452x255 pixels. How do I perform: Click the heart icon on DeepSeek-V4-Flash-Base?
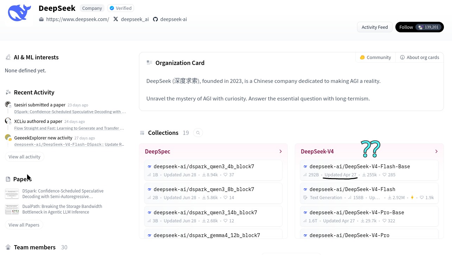(x=384, y=175)
